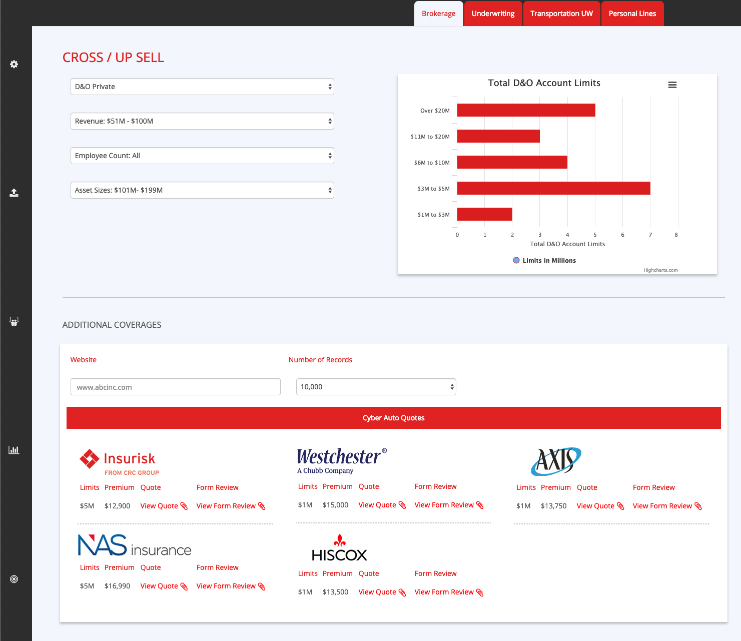Click the $3M to $5M chart bar

click(x=553, y=188)
